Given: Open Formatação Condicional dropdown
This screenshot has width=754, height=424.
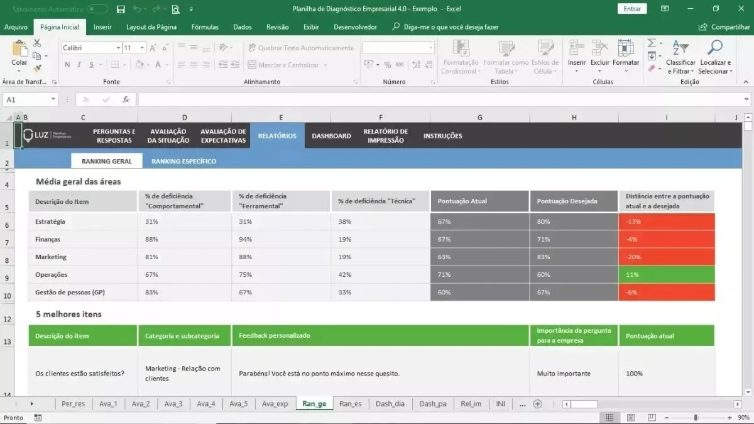Looking at the screenshot, I should tap(460, 57).
